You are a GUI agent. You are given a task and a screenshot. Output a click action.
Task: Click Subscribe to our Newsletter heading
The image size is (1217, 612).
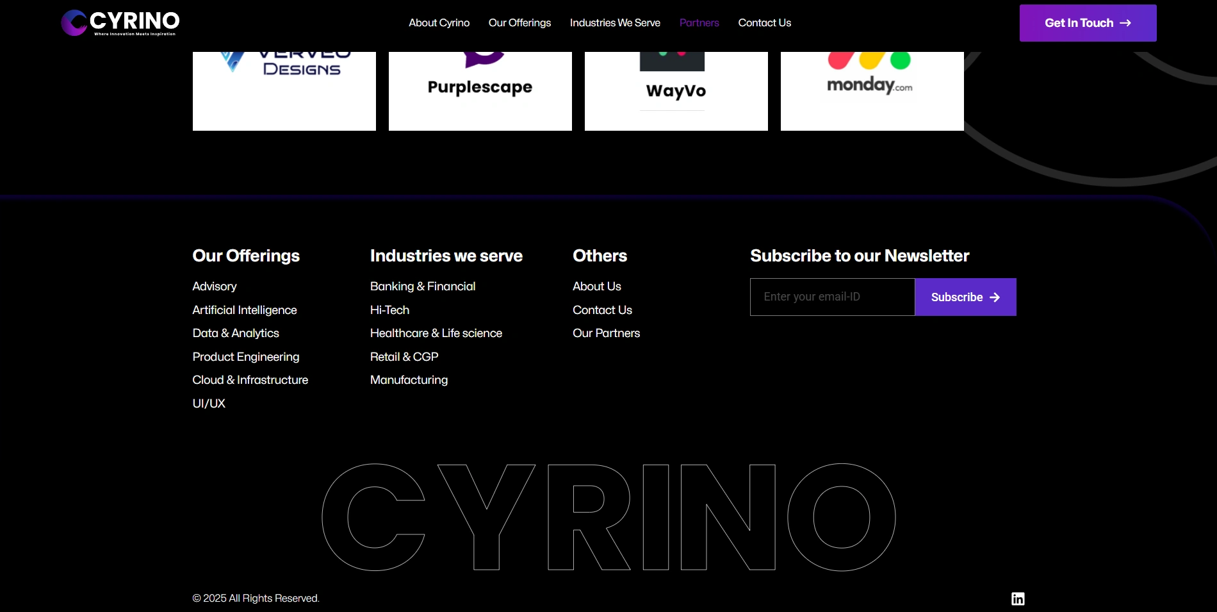860,256
